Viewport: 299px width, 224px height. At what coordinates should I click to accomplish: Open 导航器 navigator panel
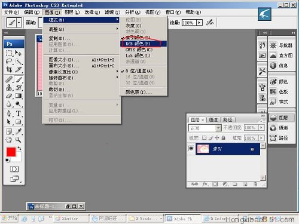[x=281, y=45]
